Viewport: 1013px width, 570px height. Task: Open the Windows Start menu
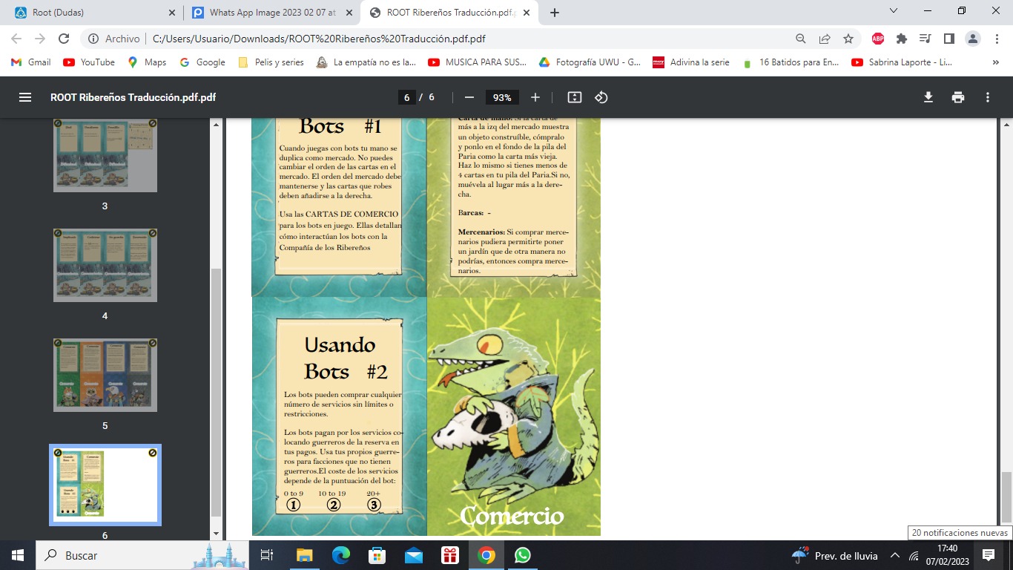(17, 555)
